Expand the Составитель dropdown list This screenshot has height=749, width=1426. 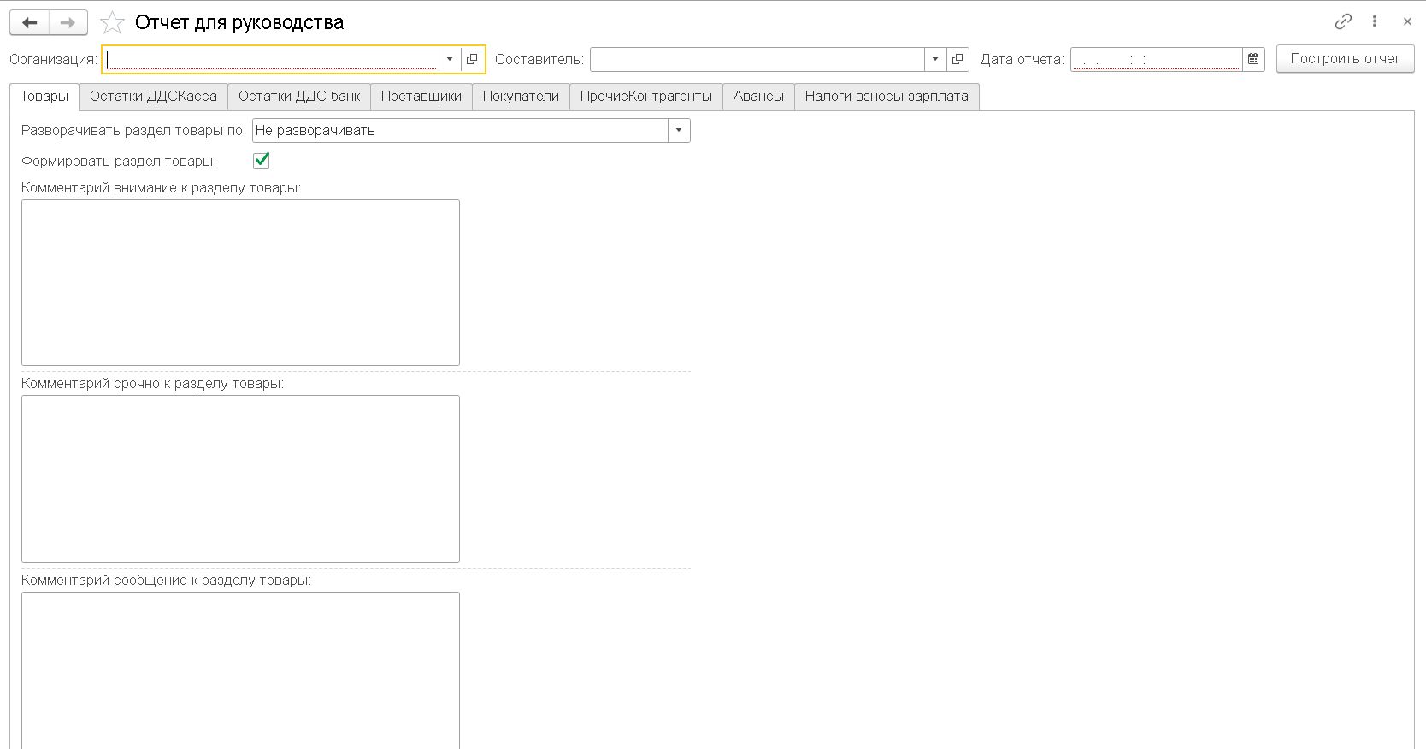click(x=935, y=59)
